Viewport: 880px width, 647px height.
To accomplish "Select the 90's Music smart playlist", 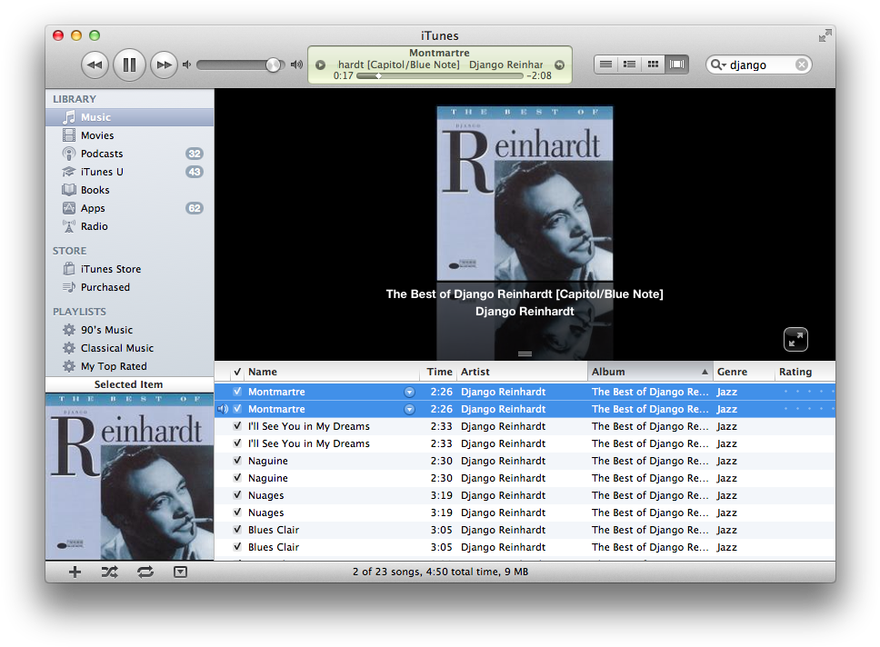I will click(130, 330).
